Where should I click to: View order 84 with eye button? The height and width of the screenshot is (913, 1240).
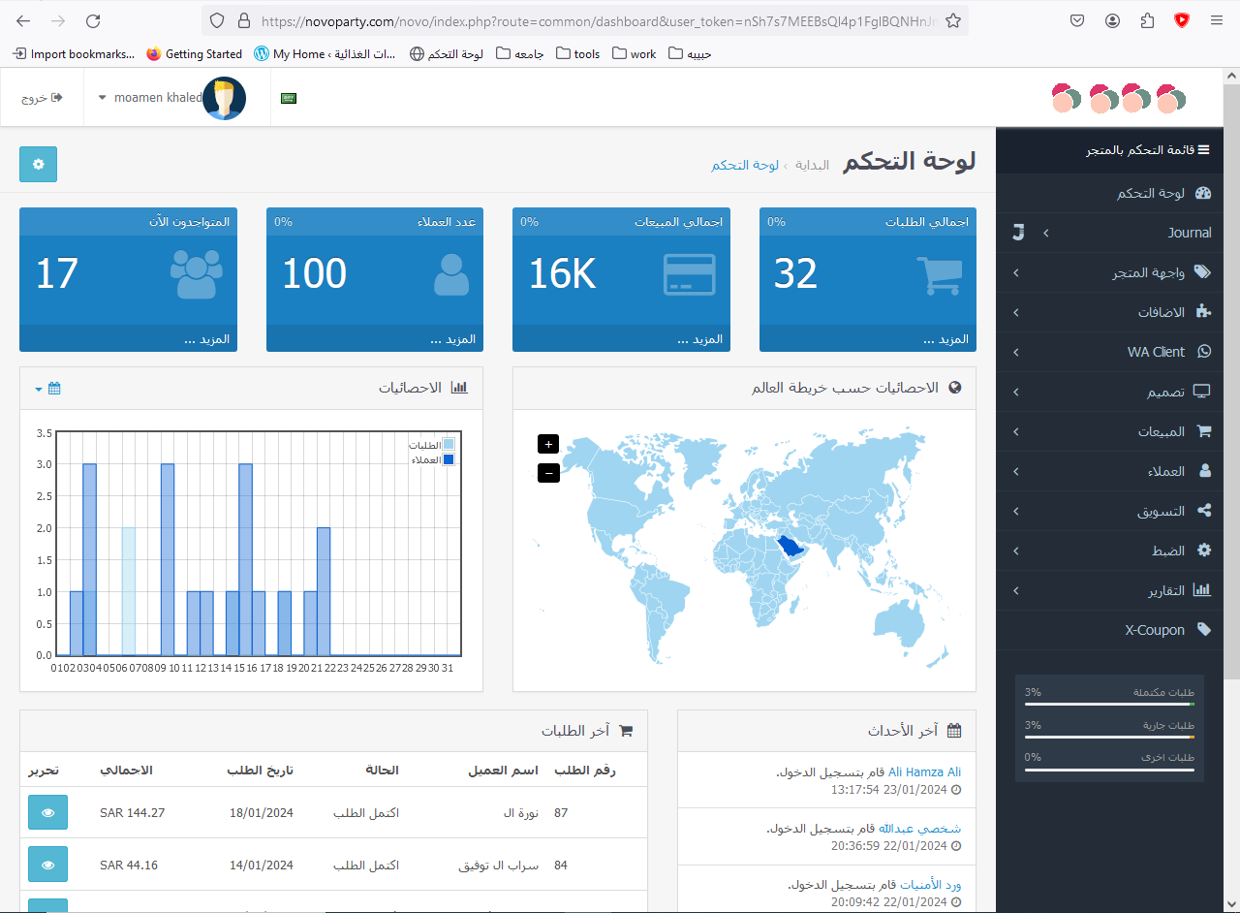point(47,865)
